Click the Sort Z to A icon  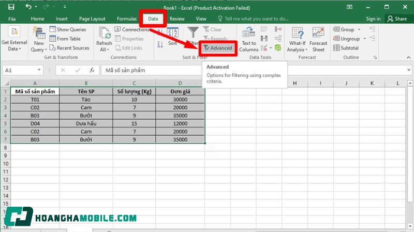pos(160,45)
